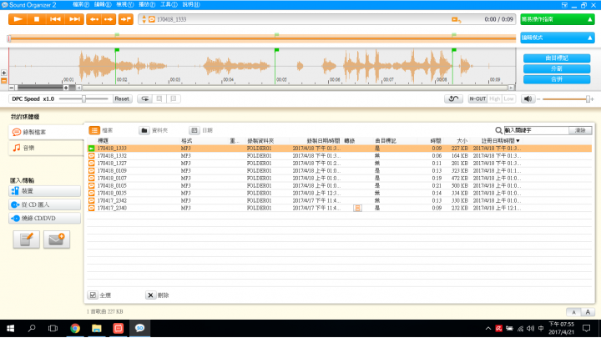Select file row 170418_1332
The width and height of the screenshot is (601, 338).
click(340, 156)
